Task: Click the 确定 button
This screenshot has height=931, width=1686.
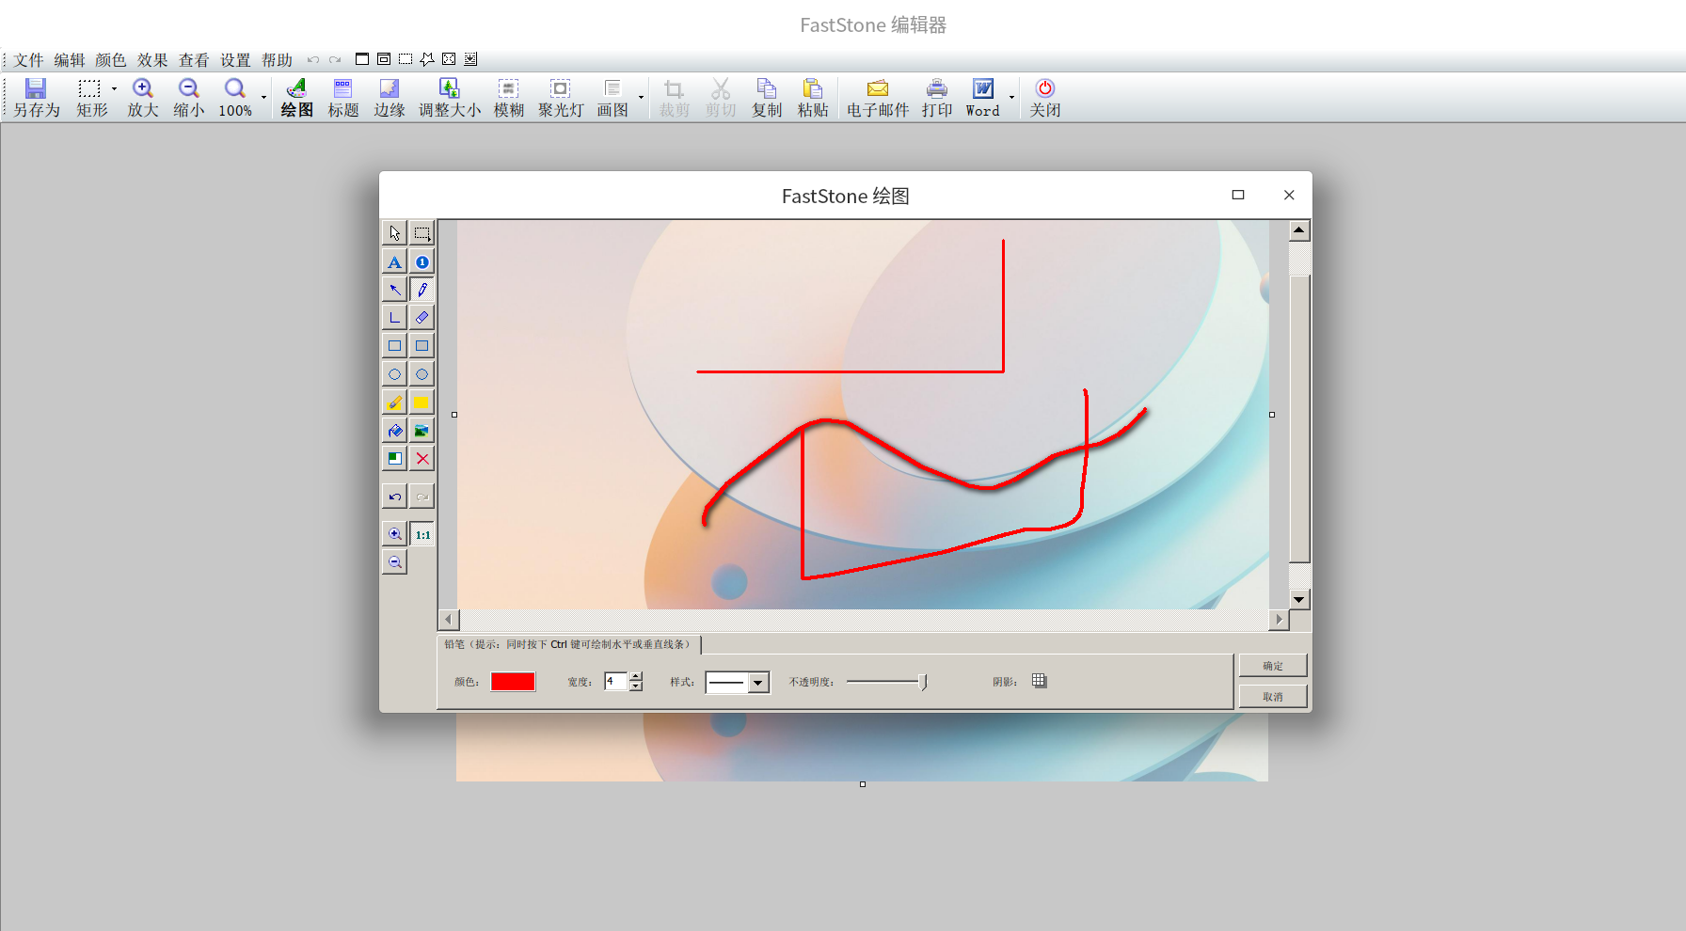Action: click(1272, 666)
